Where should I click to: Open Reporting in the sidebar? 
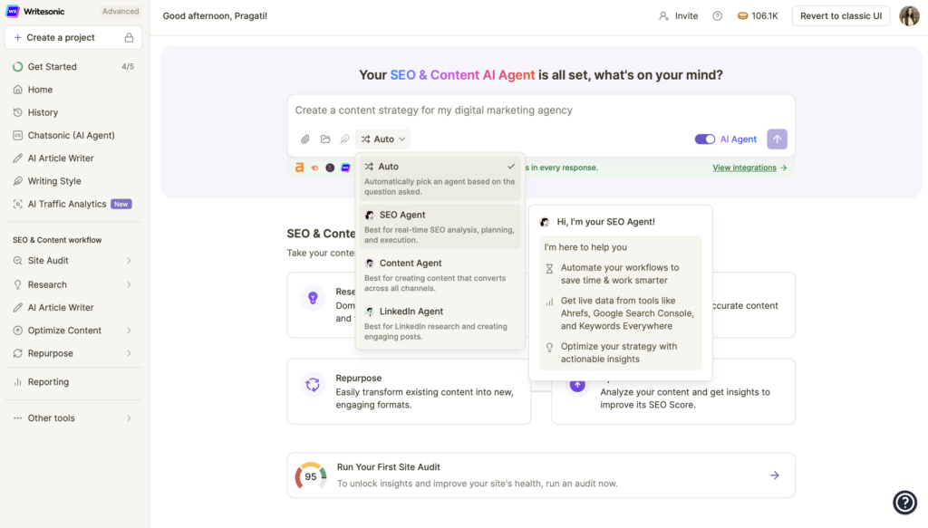(x=73, y=382)
